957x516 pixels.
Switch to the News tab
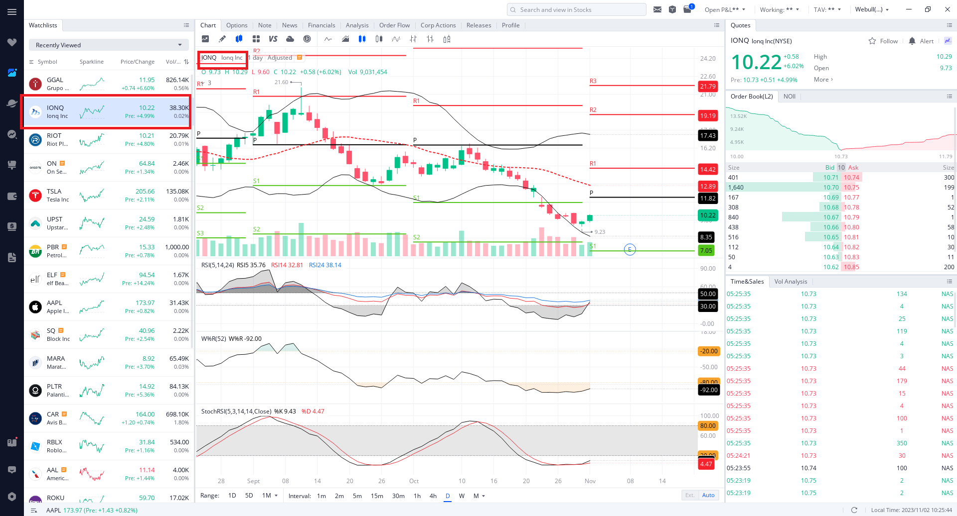click(290, 25)
